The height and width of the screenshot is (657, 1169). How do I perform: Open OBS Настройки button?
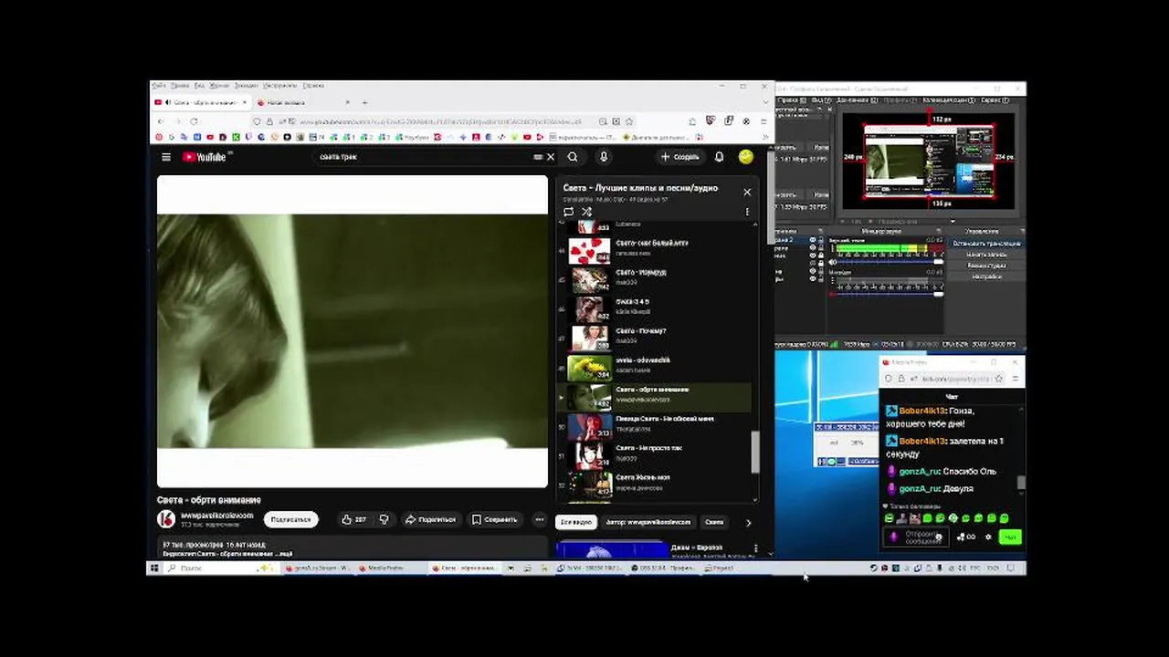coord(986,276)
